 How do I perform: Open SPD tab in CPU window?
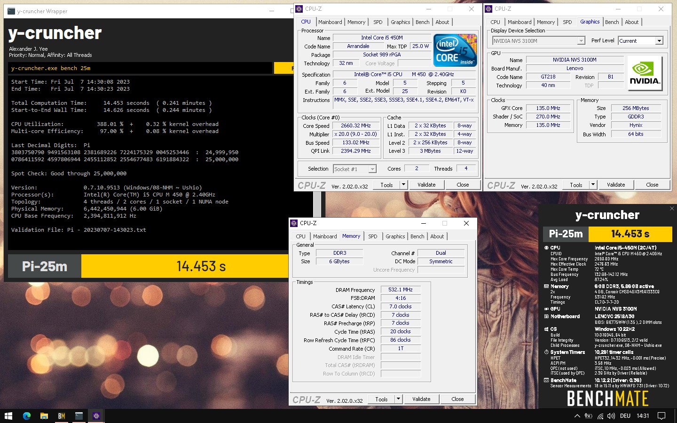pos(378,22)
